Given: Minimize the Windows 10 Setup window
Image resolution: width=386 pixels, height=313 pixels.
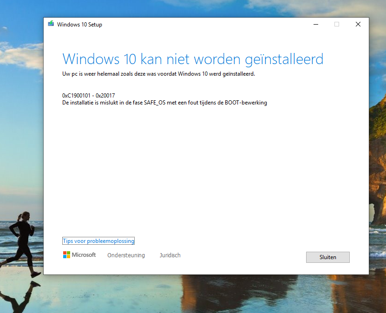Looking at the screenshot, I should pos(316,24).
